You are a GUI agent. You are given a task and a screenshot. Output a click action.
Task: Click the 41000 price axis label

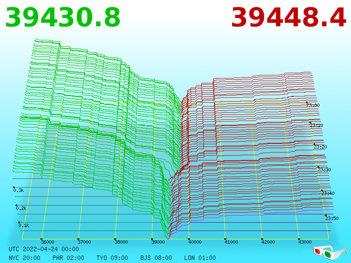click(231, 242)
